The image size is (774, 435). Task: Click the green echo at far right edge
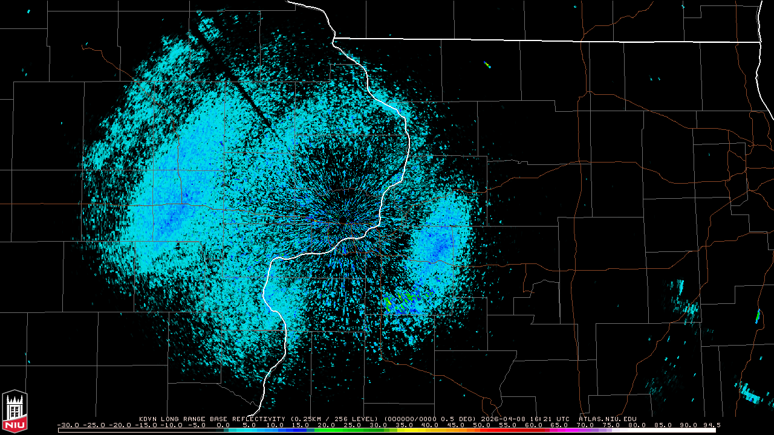[757, 316]
